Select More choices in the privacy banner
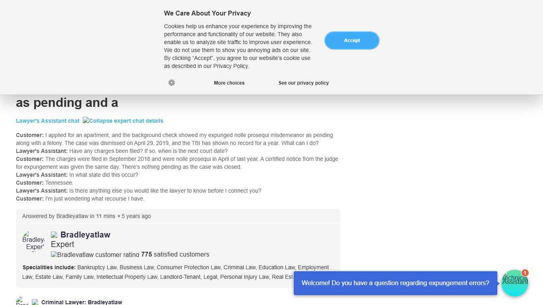The image size is (543, 305). point(229,83)
